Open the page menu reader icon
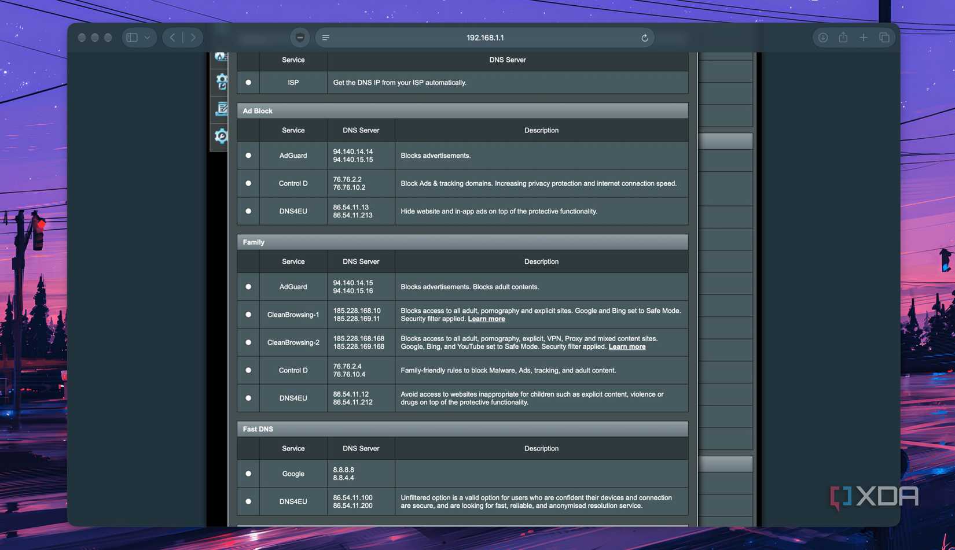Image resolution: width=955 pixels, height=550 pixels. (x=326, y=38)
